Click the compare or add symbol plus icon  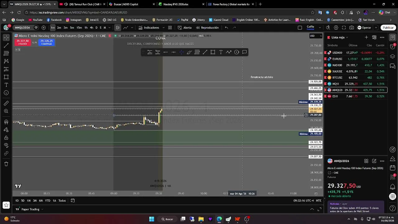click(44, 27)
